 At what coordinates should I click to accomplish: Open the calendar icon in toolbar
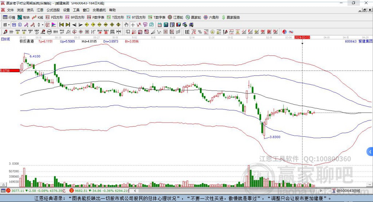[x=160, y=25]
